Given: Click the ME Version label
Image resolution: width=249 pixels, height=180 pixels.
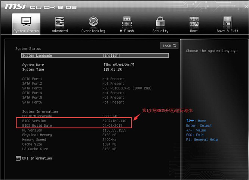Looking at the screenshot, I should [32, 130].
